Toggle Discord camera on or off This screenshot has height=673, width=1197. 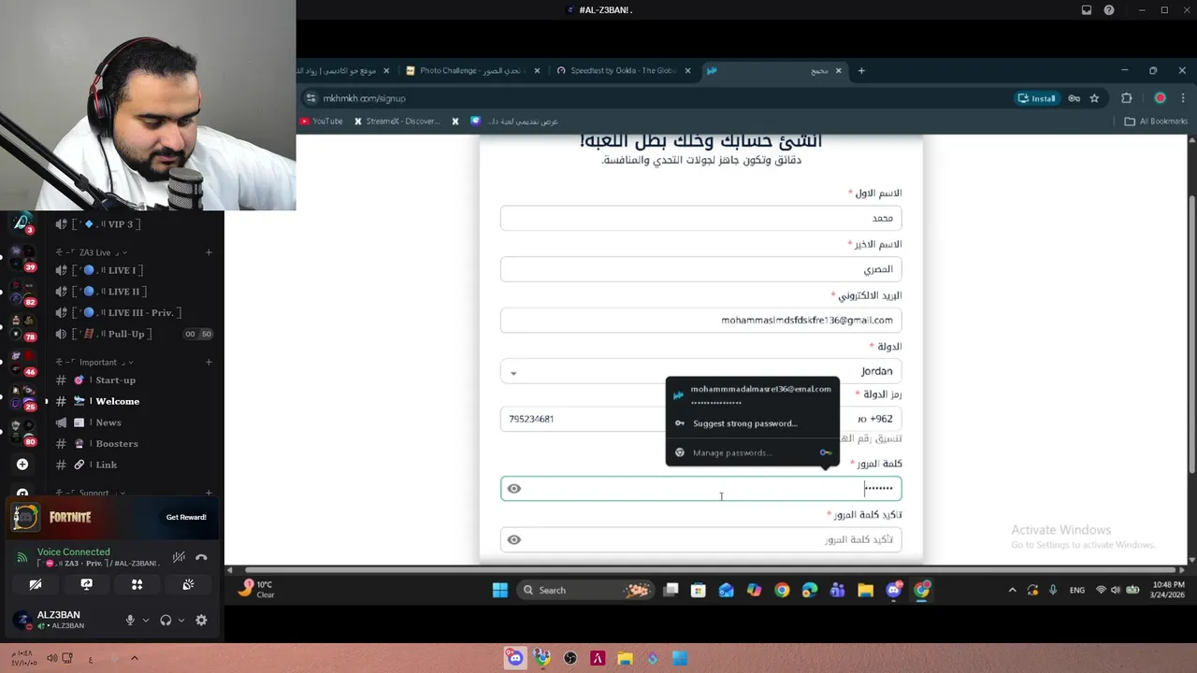point(36,585)
